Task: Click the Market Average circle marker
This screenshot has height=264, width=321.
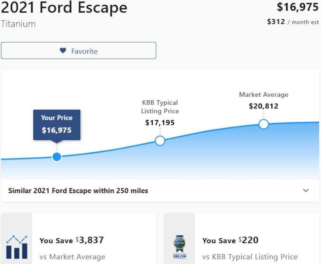Action: point(264,124)
